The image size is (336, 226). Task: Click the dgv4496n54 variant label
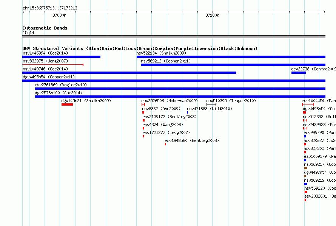tap(319, 109)
